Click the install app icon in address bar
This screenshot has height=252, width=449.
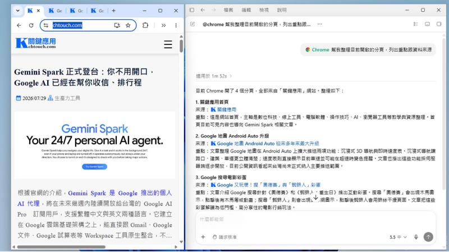[x=117, y=25]
